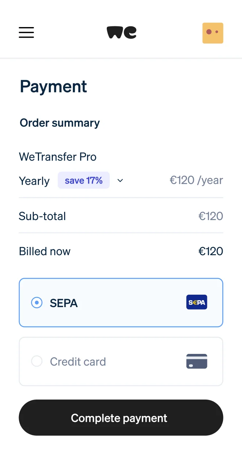Click the Credit card label text
The image size is (242, 476).
click(78, 362)
